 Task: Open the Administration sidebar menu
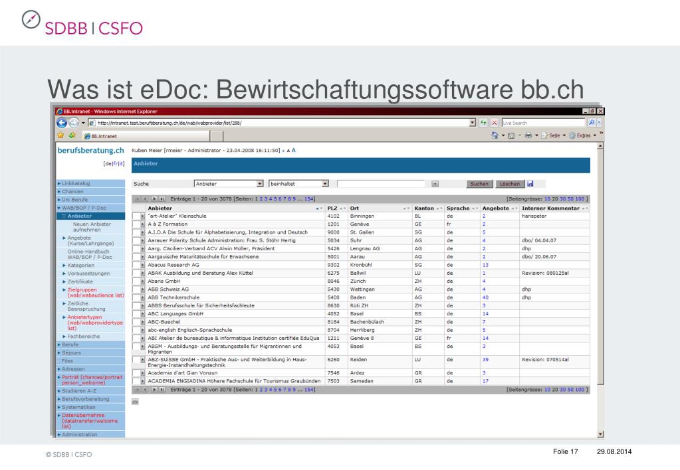[90, 434]
